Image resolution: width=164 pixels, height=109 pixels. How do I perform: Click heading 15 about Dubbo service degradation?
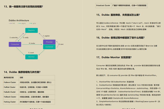118,15
